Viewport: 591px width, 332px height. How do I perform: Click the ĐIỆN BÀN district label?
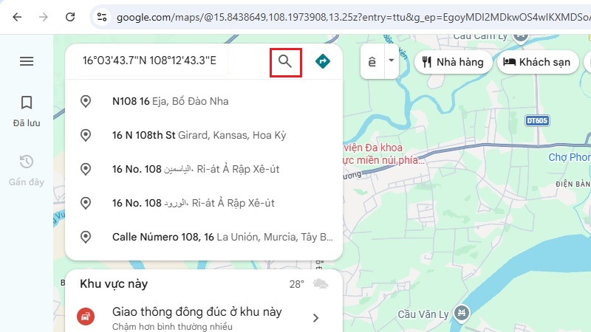573,184
